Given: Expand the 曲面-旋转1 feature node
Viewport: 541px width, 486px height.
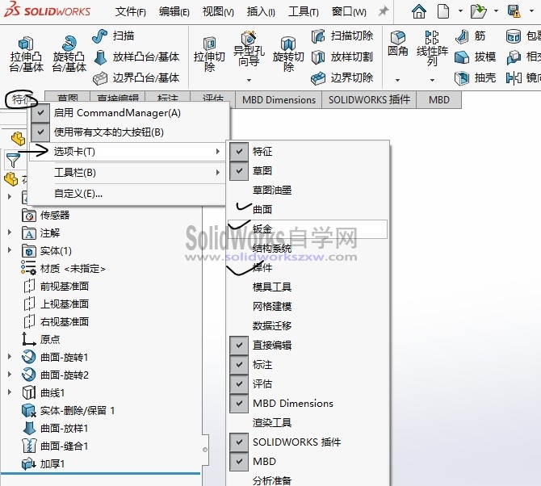Looking at the screenshot, I should point(10,357).
